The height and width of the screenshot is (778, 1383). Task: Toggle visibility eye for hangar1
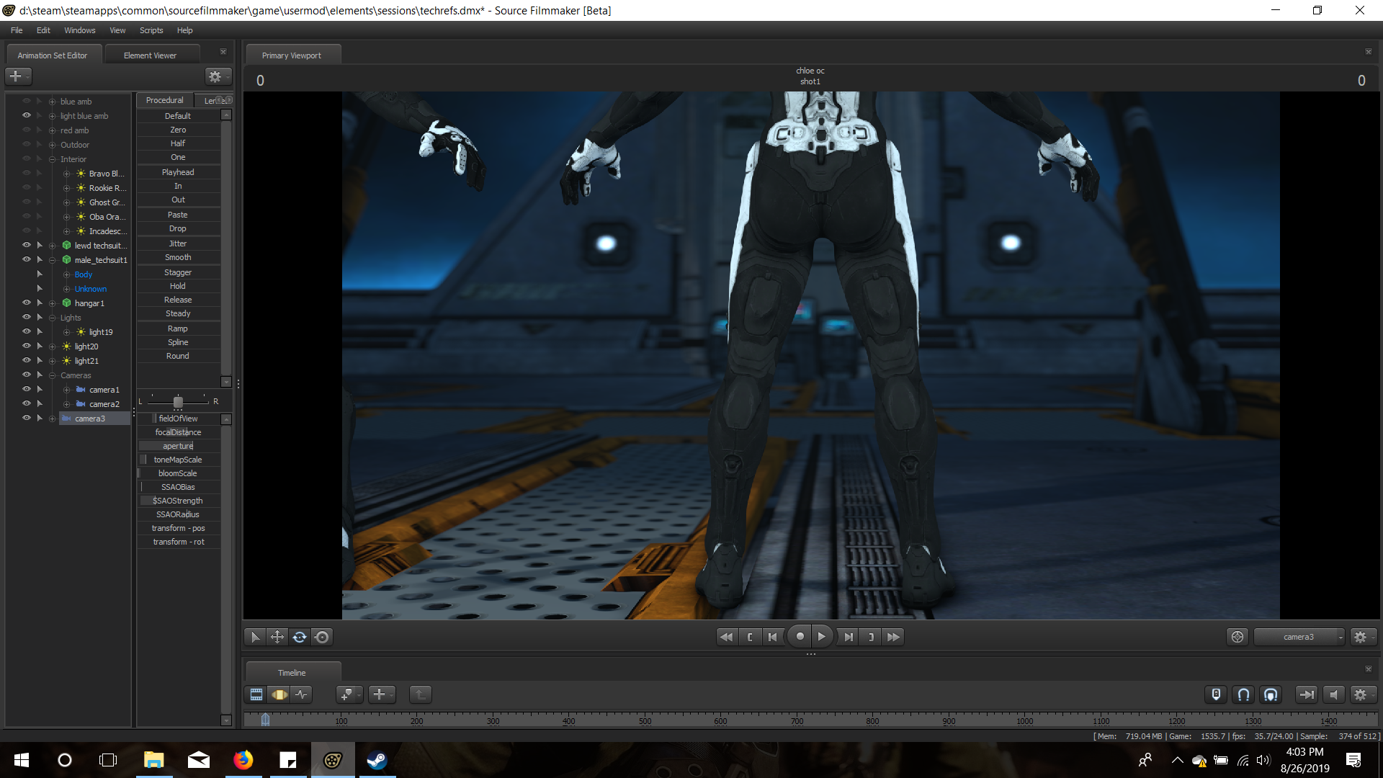[27, 303]
